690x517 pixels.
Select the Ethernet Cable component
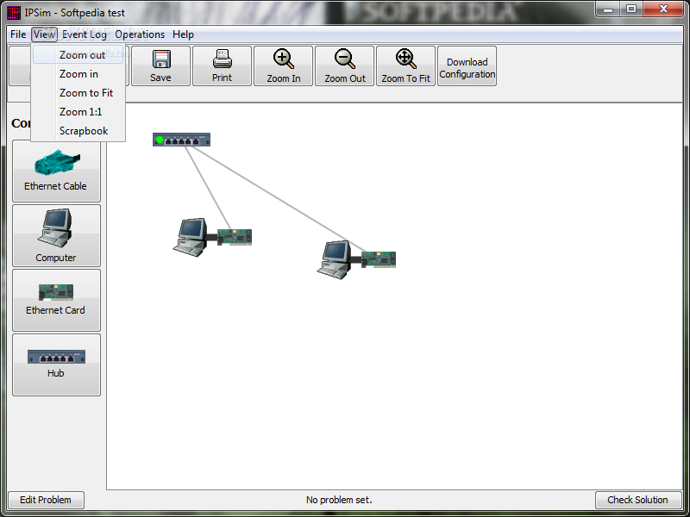pos(56,171)
